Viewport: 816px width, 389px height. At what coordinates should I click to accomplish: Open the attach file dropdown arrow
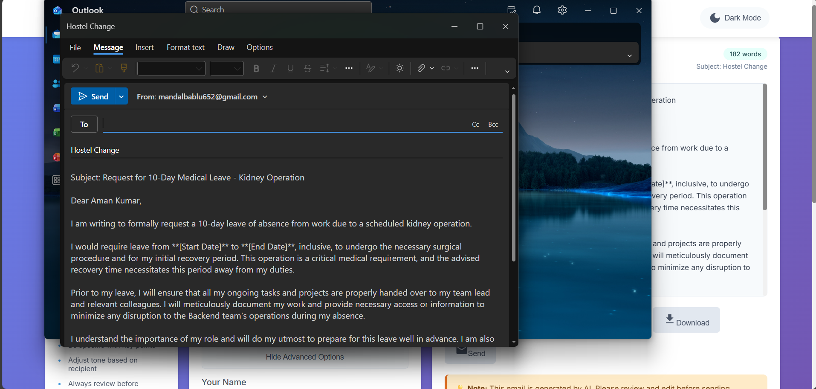tap(432, 68)
